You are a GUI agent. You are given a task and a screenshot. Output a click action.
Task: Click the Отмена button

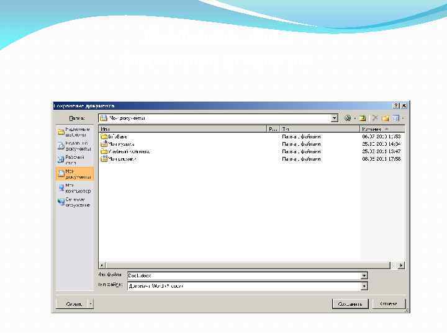pos(389,303)
